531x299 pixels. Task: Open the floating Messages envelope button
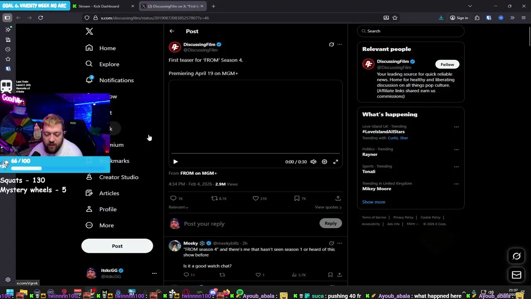[516, 275]
